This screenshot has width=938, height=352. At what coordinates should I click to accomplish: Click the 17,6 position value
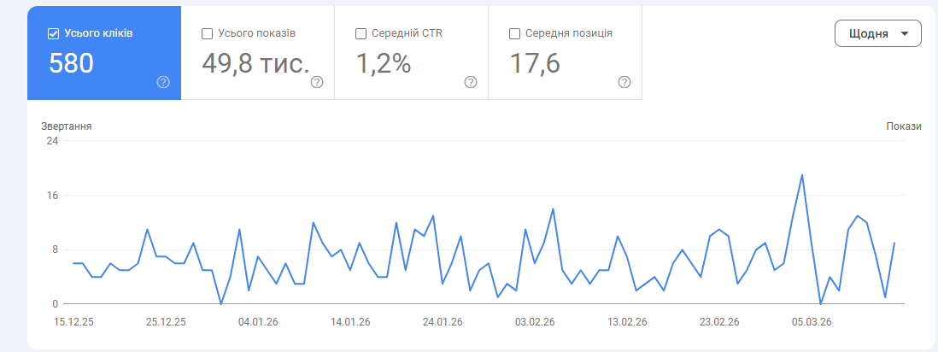point(535,63)
